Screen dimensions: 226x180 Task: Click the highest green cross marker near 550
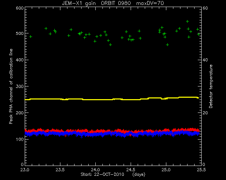pos(188,21)
